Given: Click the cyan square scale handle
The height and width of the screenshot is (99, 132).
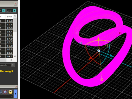Looking at the screenshot, I should coord(81,43).
